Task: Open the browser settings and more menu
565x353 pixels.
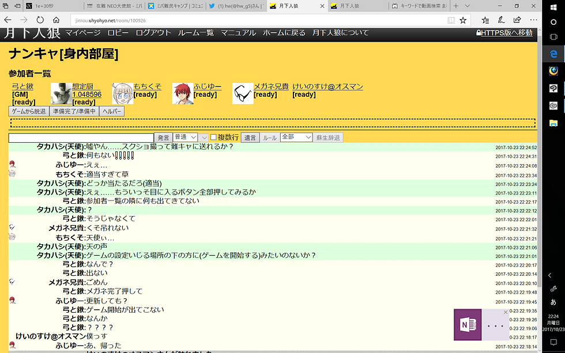Action: [533, 20]
